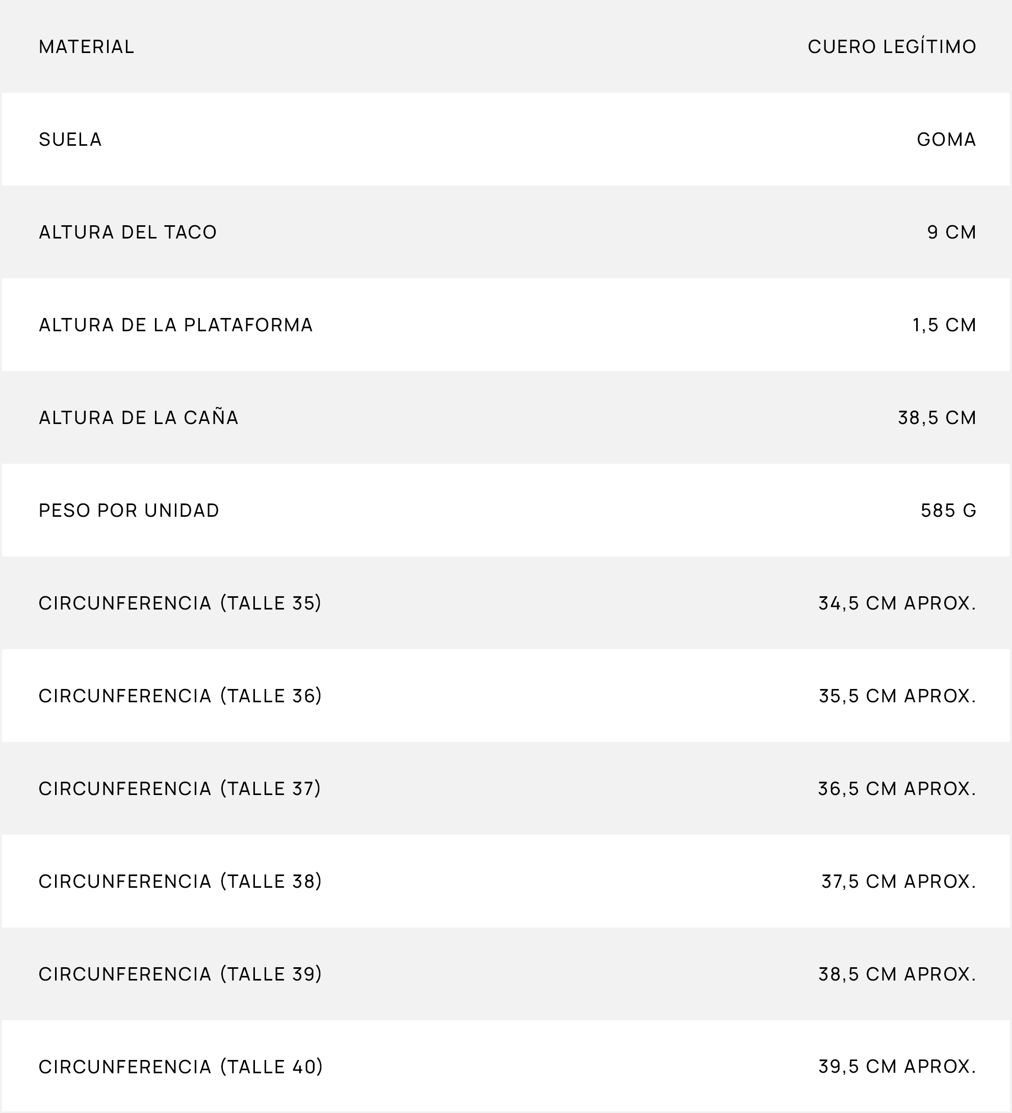Select the CUERO LEGÍTIMO value
This screenshot has width=1012, height=1113.
[x=892, y=46]
